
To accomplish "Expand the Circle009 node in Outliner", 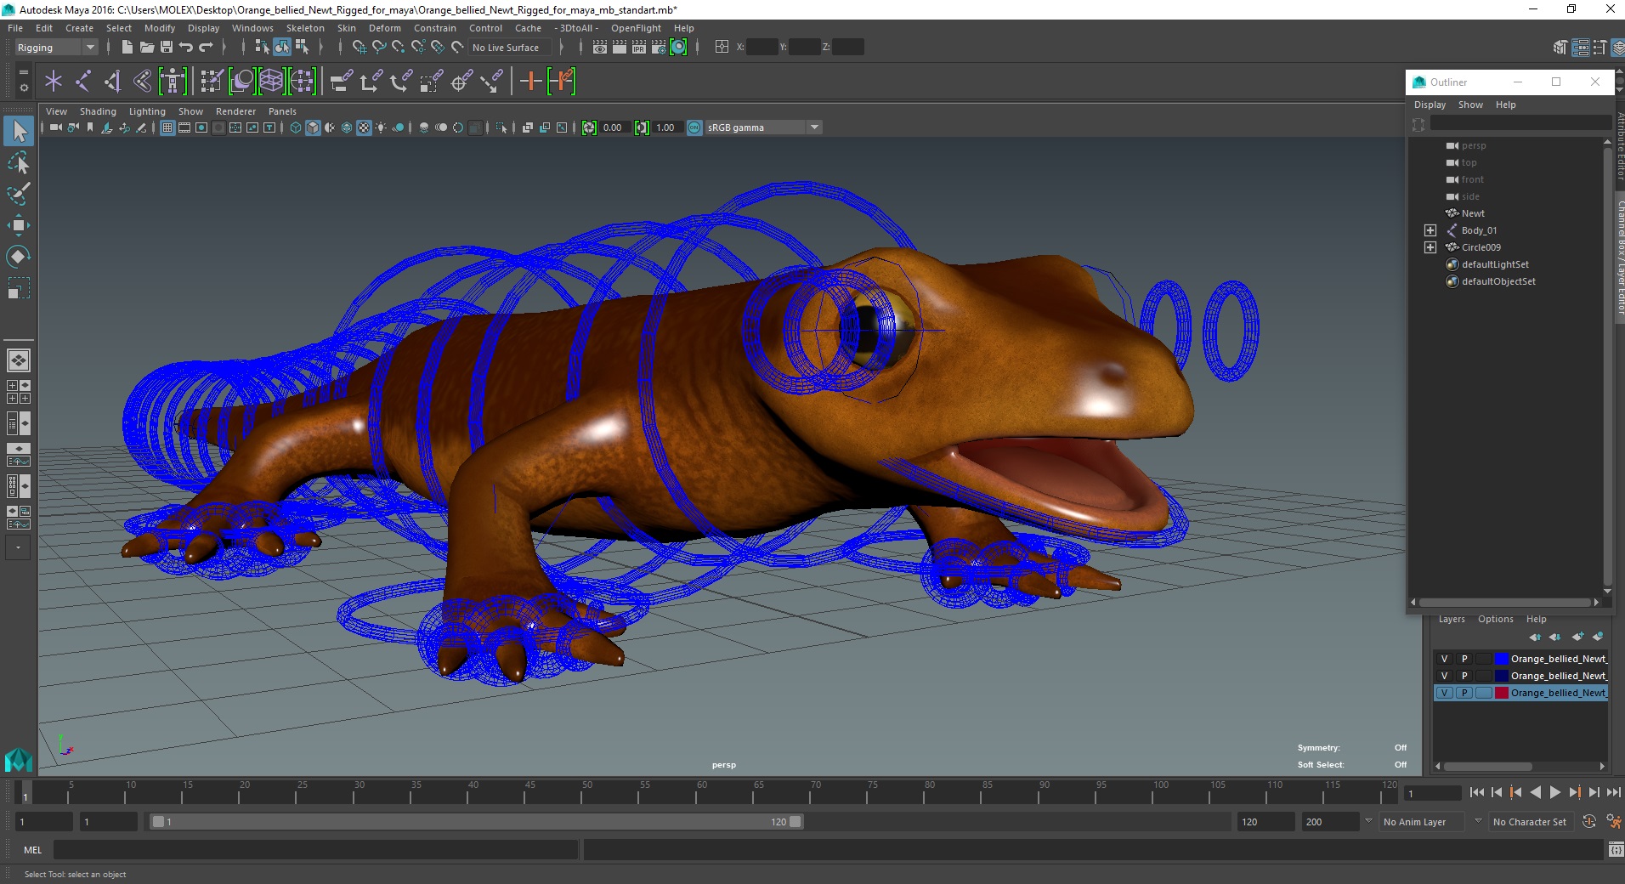I will pos(1430,247).
